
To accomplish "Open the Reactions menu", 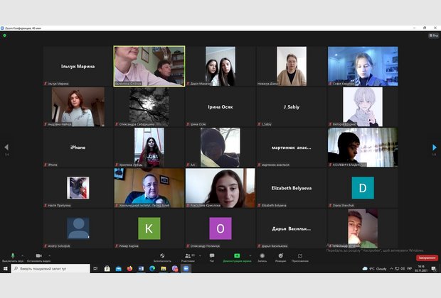I will [281, 258].
